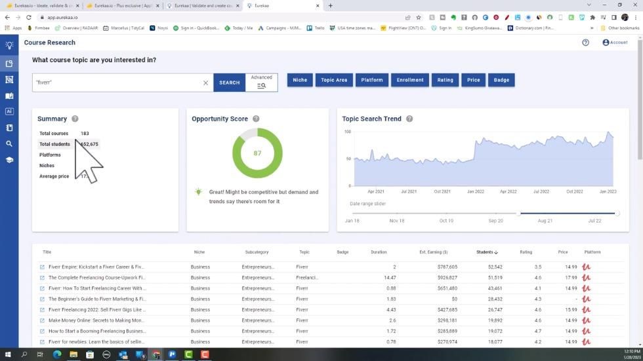Viewport: 643px width, 361px height.
Task: Open external link for Fiverr Empire course
Action: [42, 267]
